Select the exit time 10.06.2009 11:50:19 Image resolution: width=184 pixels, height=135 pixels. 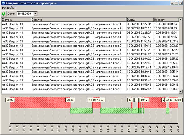tap(139, 41)
